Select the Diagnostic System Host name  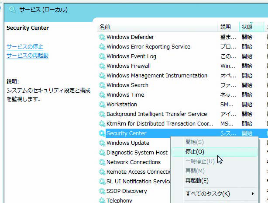point(137,153)
